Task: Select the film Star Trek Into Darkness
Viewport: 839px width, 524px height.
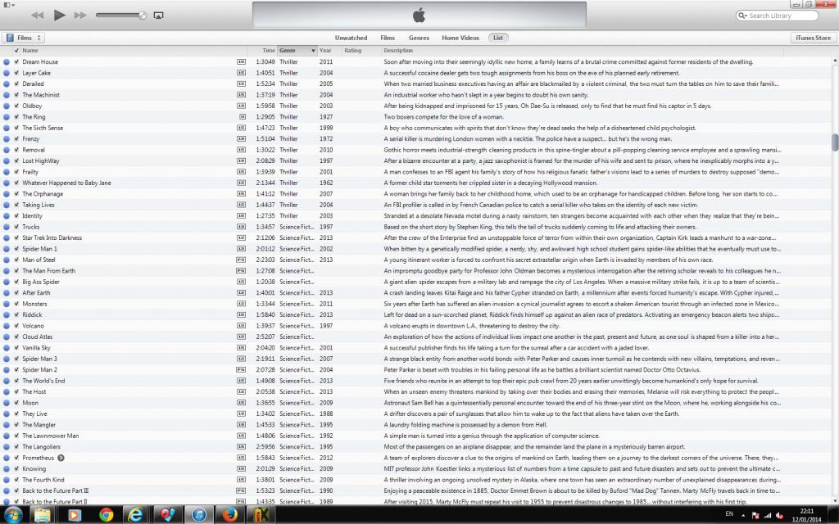Action: tap(52, 238)
